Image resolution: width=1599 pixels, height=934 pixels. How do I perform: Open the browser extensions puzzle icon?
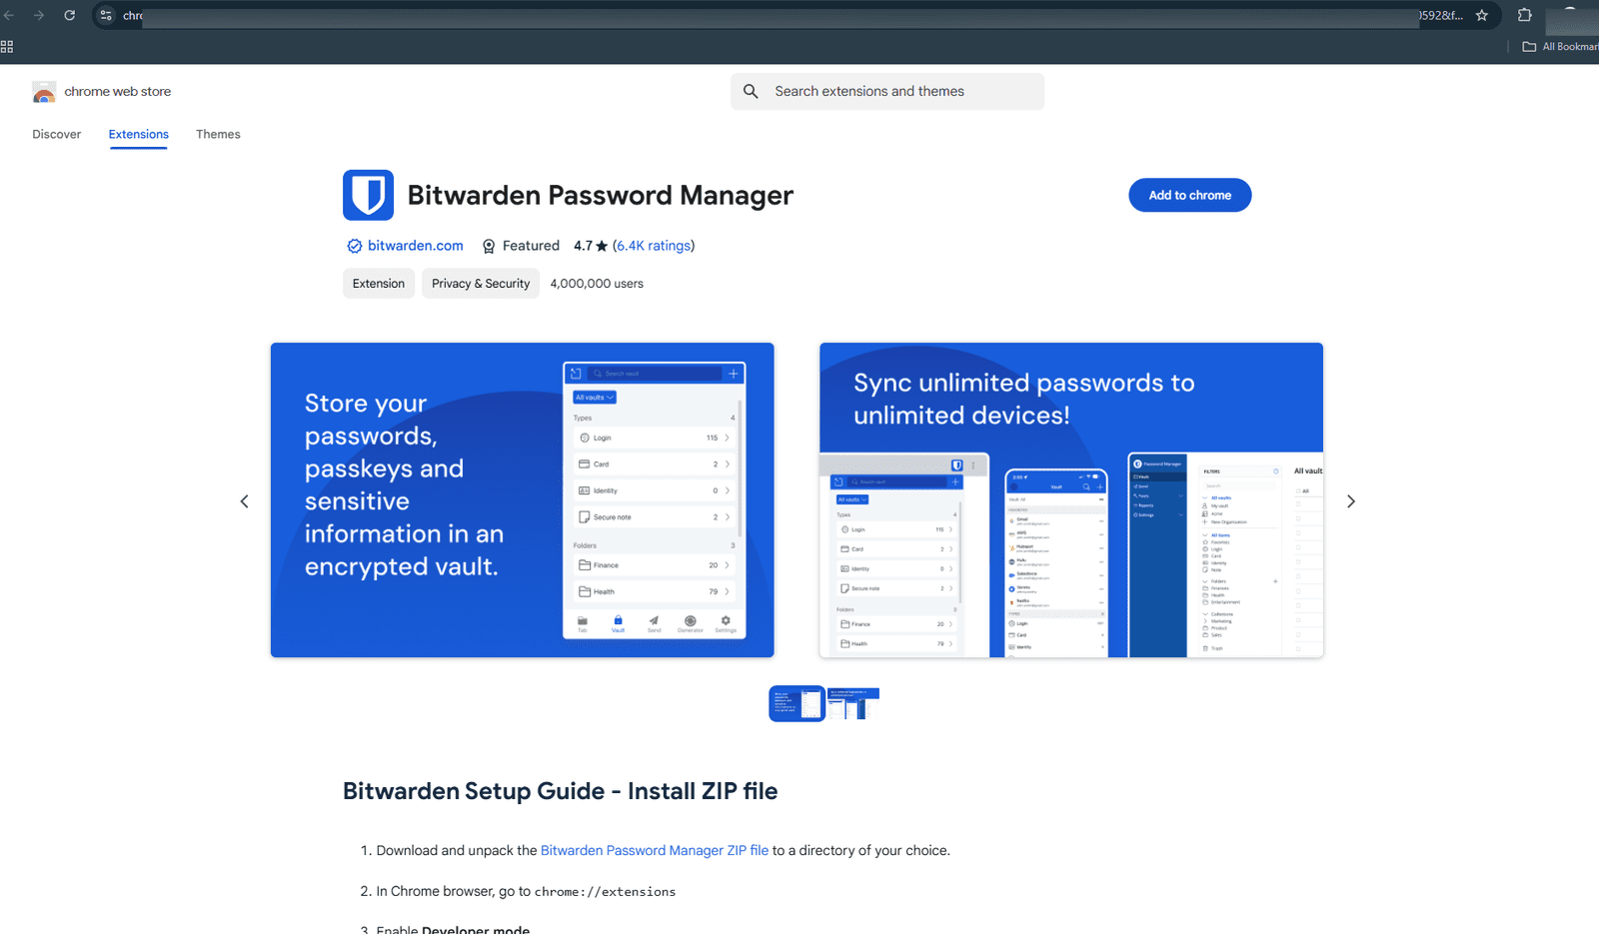pos(1525,15)
